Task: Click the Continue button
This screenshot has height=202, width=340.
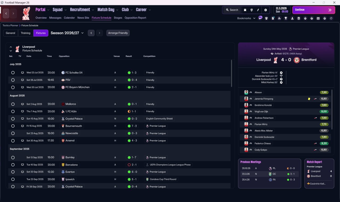Action: (314, 10)
